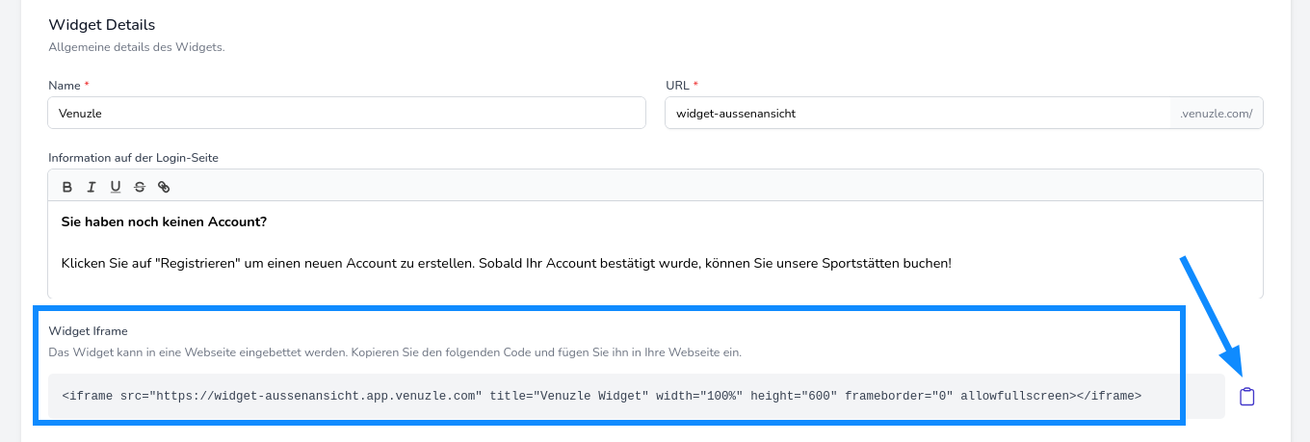This screenshot has width=1310, height=442.
Task: Toggle bold formatting in the editor toolbar
Action: click(67, 187)
